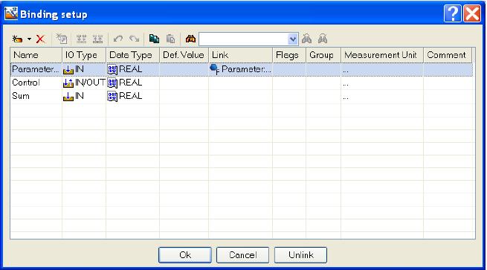Click the first grayed hierarchy toolbar icon

coord(81,39)
